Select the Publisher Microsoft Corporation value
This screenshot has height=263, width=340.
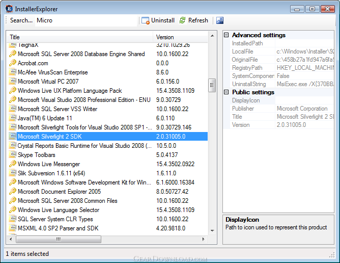[305, 109]
